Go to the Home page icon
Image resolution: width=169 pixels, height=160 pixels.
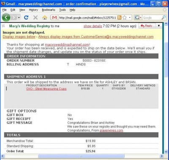45,18
